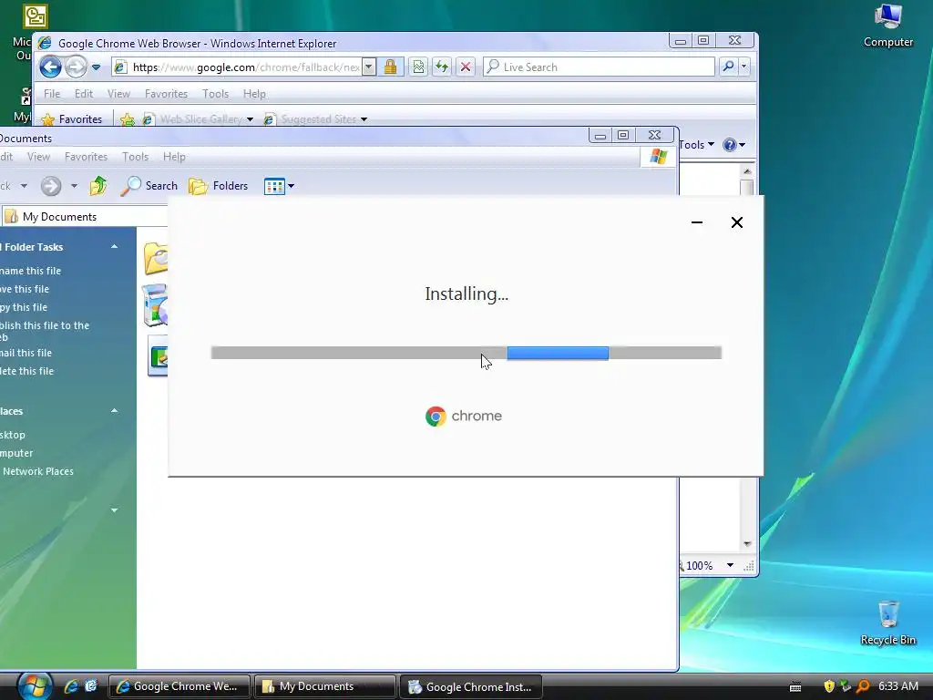Viewport: 933px width, 700px height.
Task: Launch Internet Explorer from Quick Launch
Action: [71, 686]
